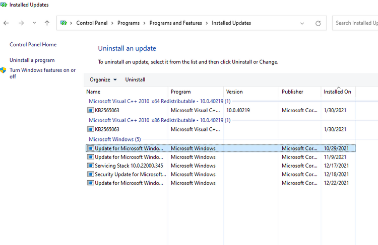This screenshot has height=245, width=378.
Task: Collapse the Microsoft Windows (5) group
Action: click(x=115, y=139)
